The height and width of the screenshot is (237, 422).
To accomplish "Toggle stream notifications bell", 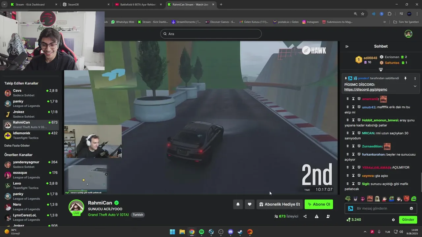I will click(x=238, y=204).
